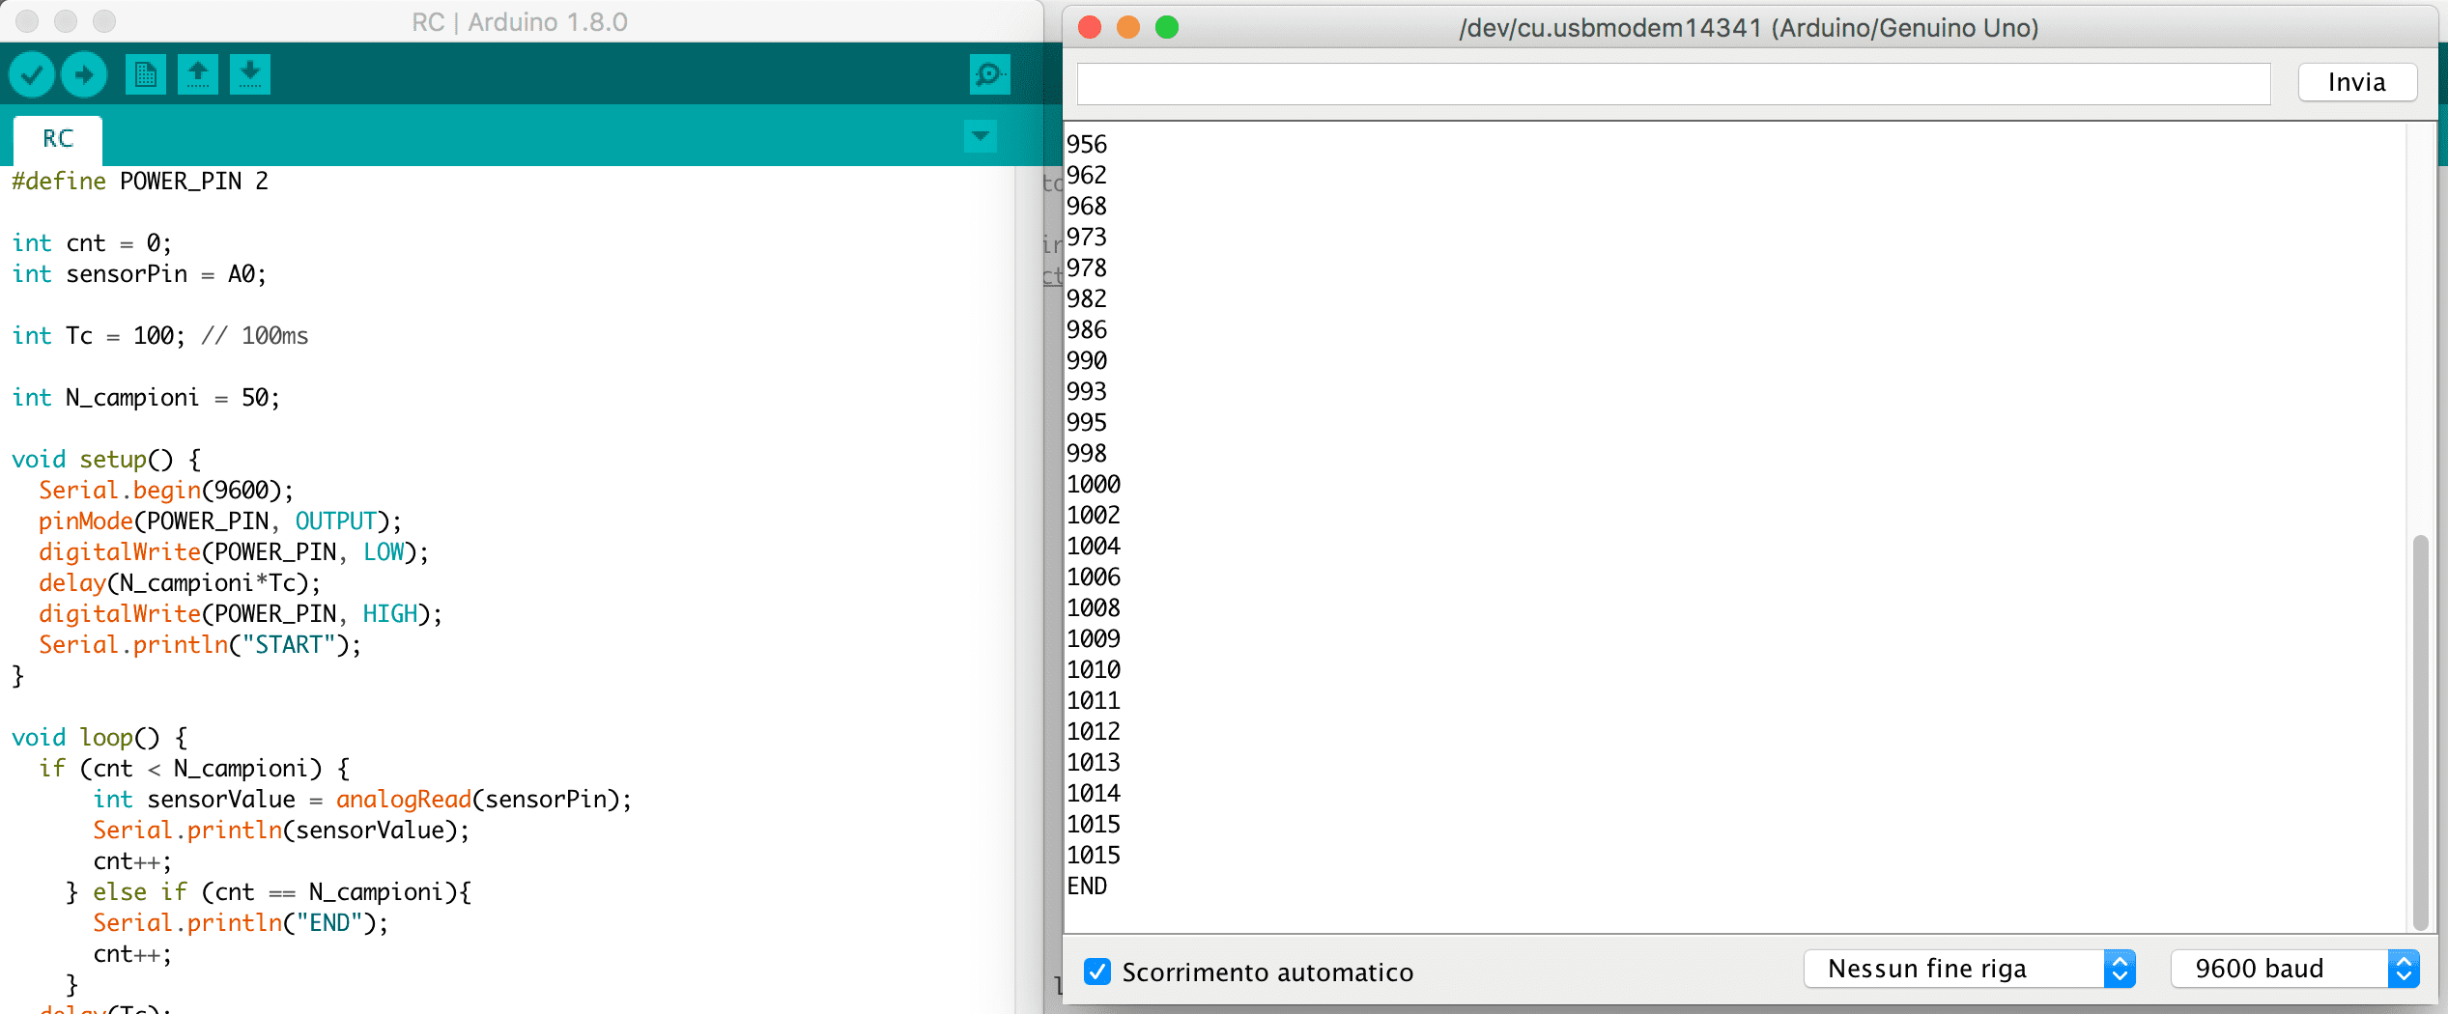Toggle the Scorrimento automatico checkbox
The width and height of the screenshot is (2448, 1014).
[x=1097, y=972]
